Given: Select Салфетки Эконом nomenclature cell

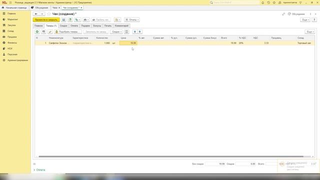Looking at the screenshot, I should tap(59, 43).
